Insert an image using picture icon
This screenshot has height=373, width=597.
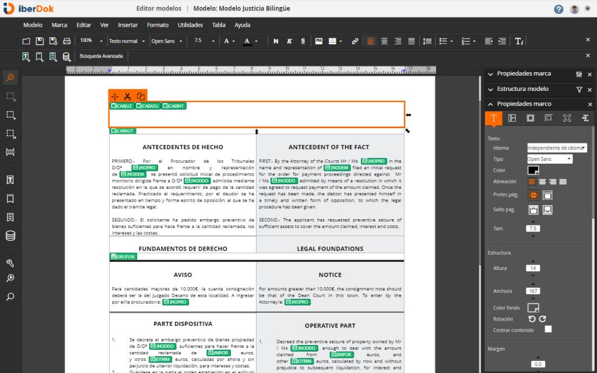click(319, 41)
